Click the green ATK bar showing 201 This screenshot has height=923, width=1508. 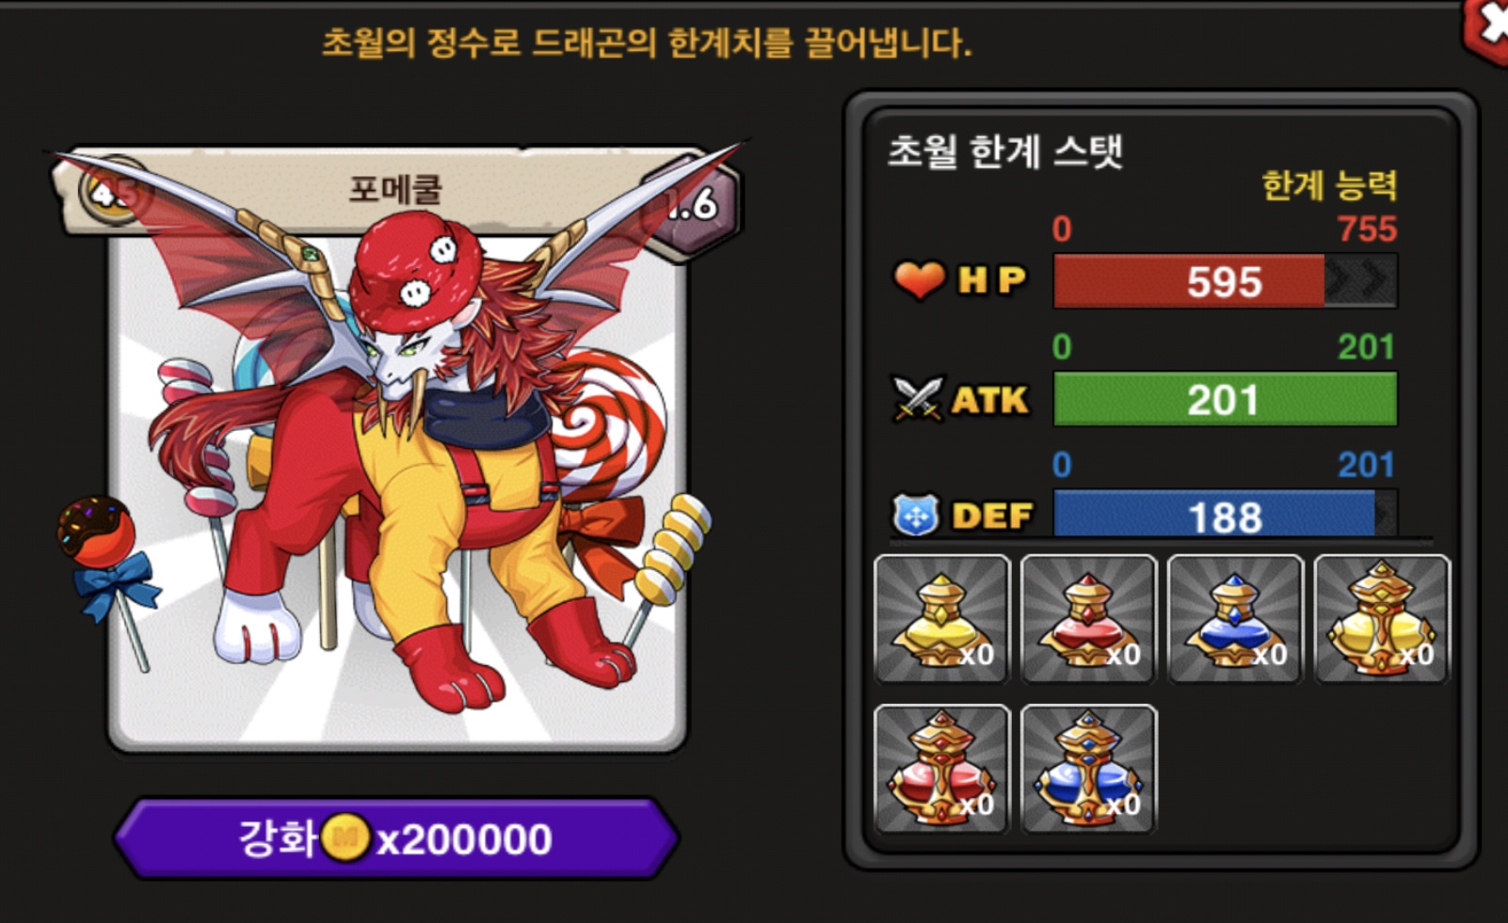tap(1225, 400)
